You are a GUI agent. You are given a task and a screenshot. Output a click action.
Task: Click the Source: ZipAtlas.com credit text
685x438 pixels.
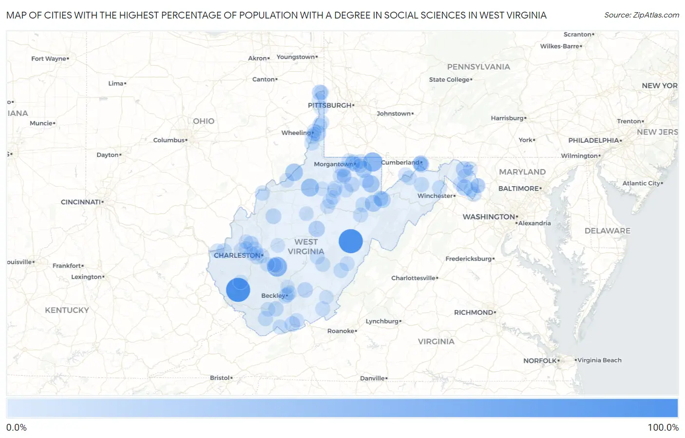[x=642, y=15]
